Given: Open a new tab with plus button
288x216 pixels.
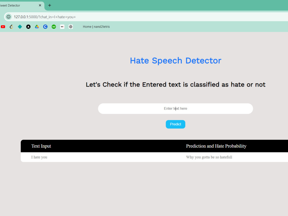Looking at the screenshot, I should [x=50, y=5].
